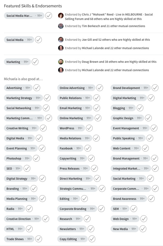Endorse the Social Media Marketing skill checkmark
The image size is (163, 246).
click(x=49, y=16)
